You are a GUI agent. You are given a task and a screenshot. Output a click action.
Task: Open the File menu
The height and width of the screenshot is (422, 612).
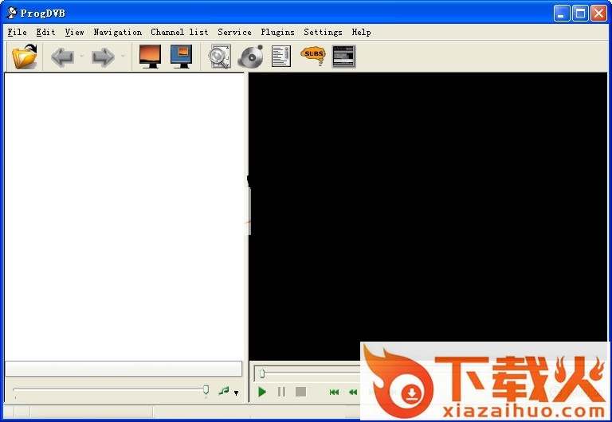point(18,32)
